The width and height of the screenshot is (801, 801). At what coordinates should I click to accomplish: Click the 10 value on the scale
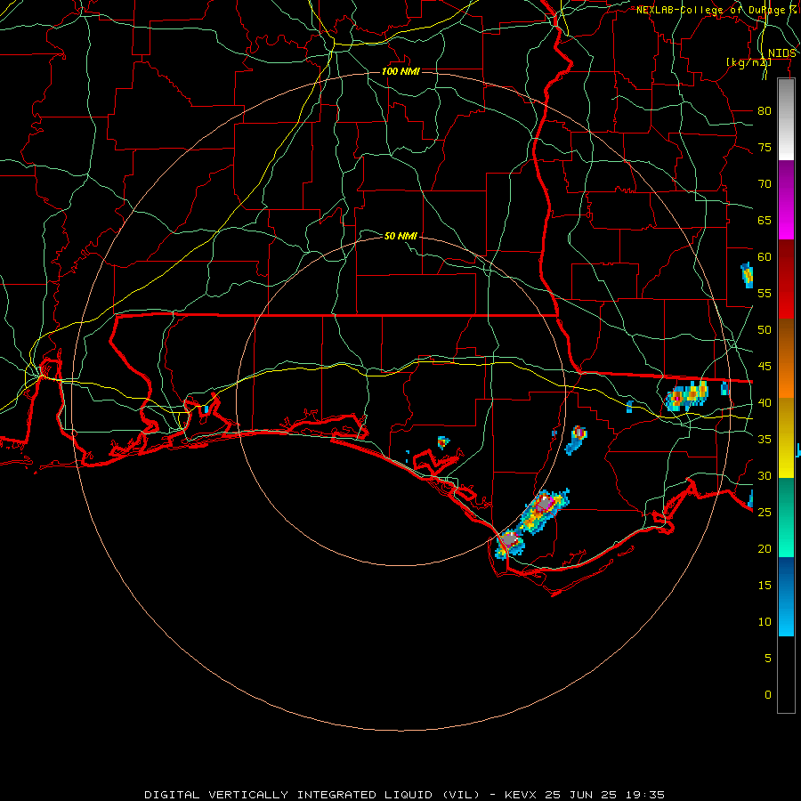pyautogui.click(x=765, y=622)
